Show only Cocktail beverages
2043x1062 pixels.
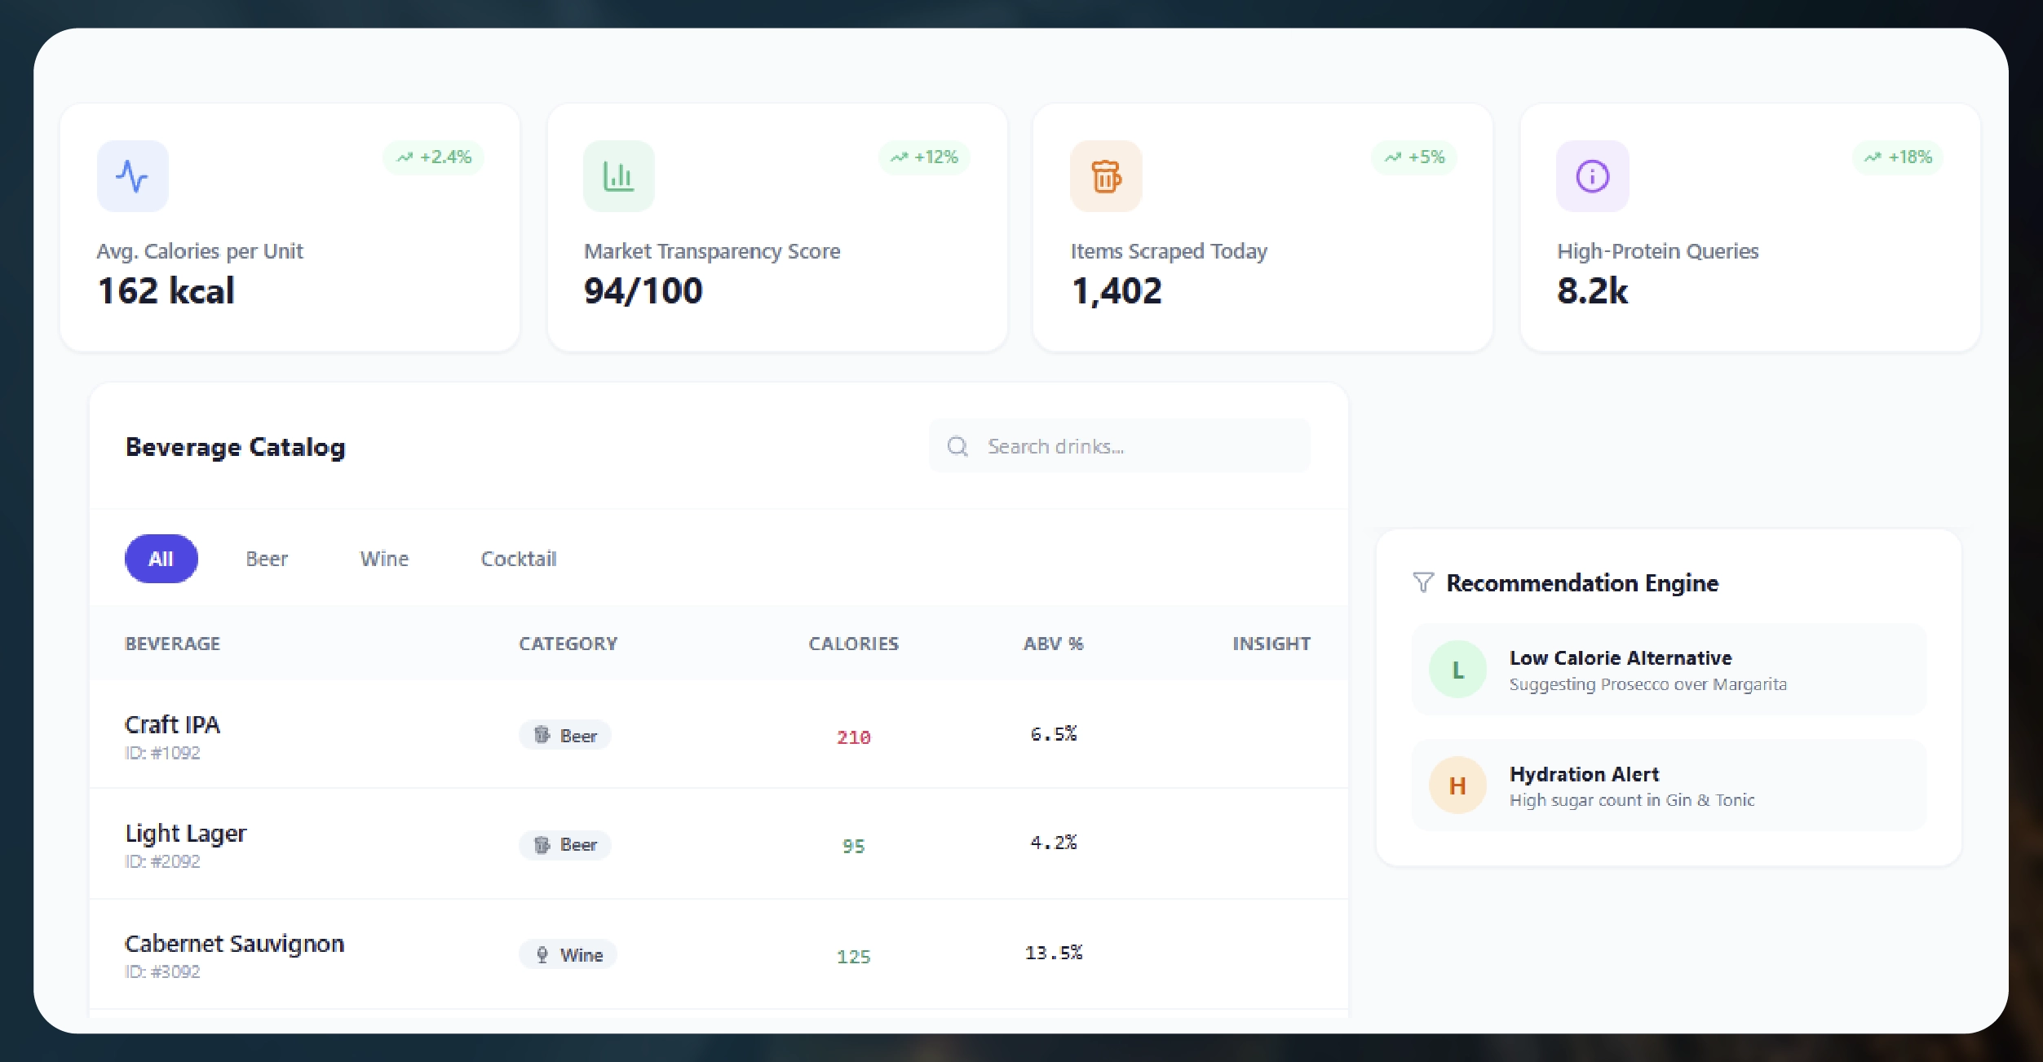point(519,559)
